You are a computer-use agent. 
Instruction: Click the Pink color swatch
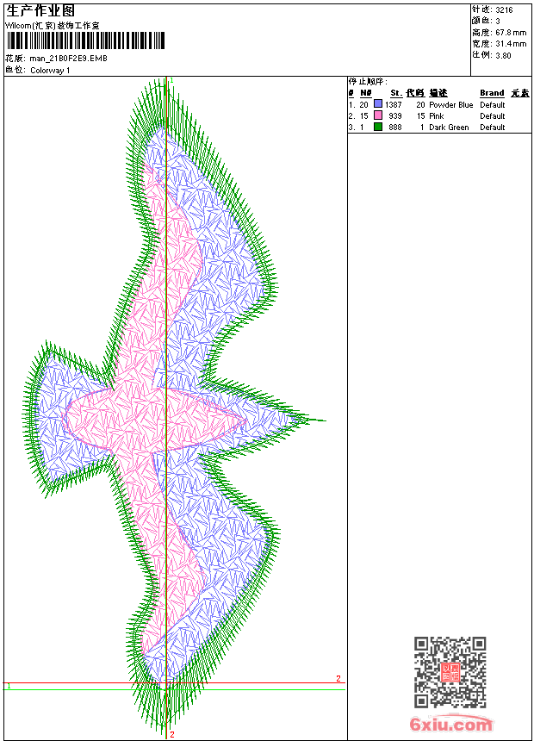pos(377,115)
